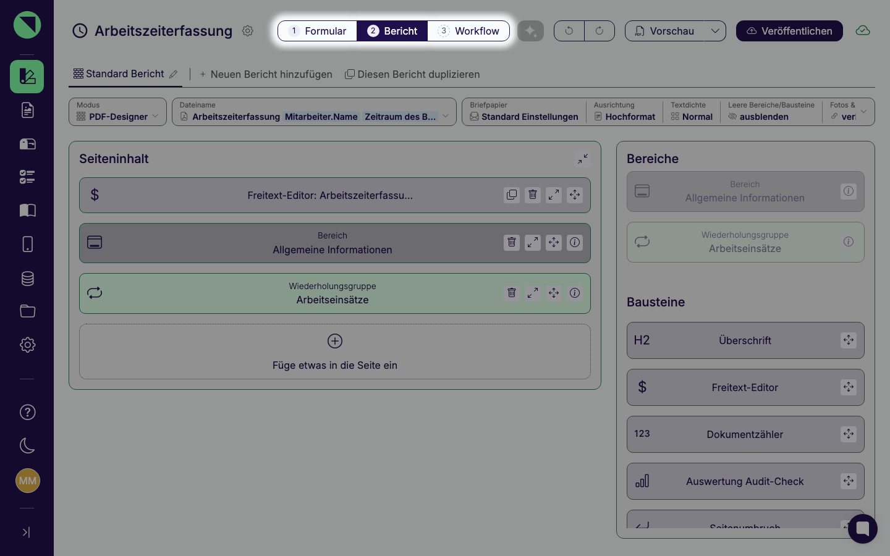Open the Textdichte Normal setting
This screenshot has height=556, width=890.
point(692,112)
